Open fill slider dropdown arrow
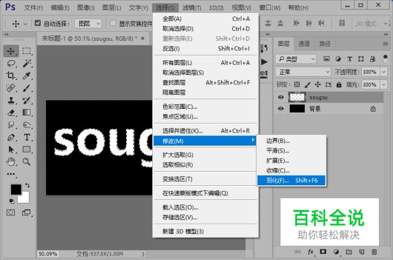The image size is (393, 260). coord(384,85)
